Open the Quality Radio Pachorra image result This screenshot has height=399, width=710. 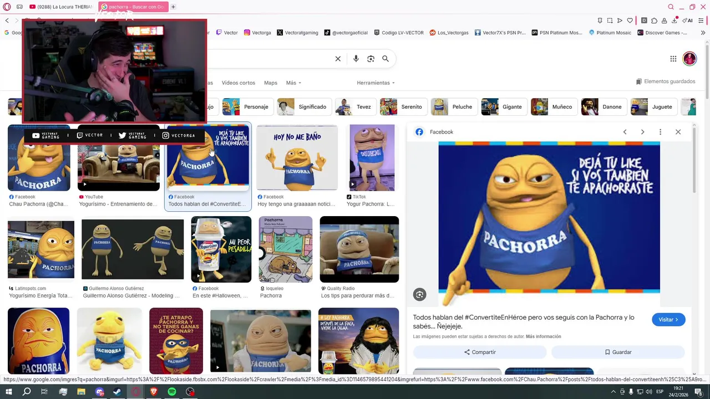pyautogui.click(x=359, y=249)
